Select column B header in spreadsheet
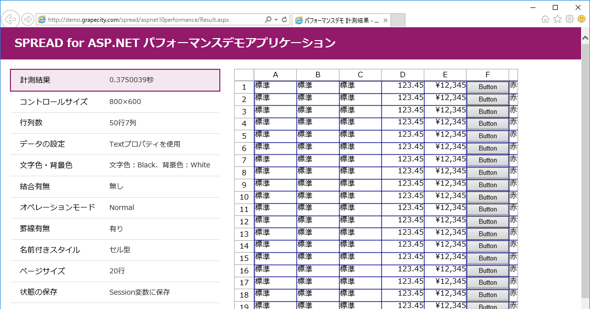The height and width of the screenshot is (309, 590). [318, 75]
